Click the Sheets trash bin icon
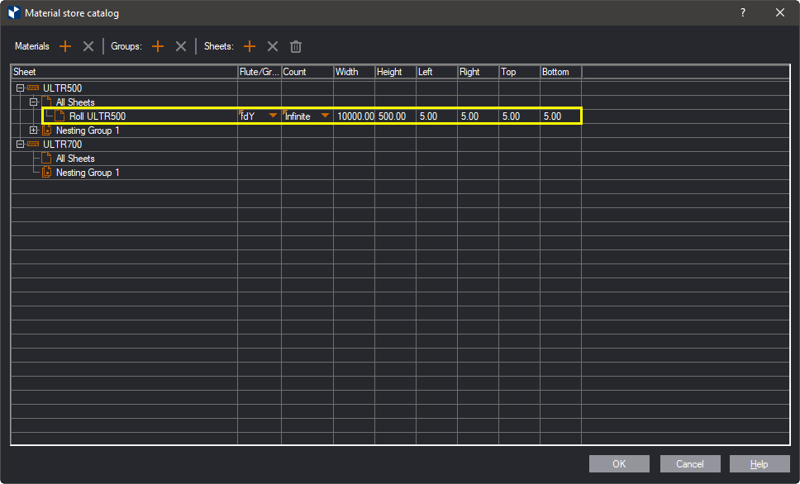Screen dimensions: 800x484 pyautogui.click(x=296, y=46)
